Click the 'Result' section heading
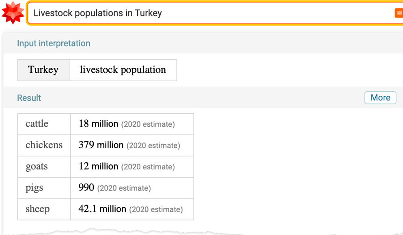The height and width of the screenshot is (235, 403). (29, 98)
